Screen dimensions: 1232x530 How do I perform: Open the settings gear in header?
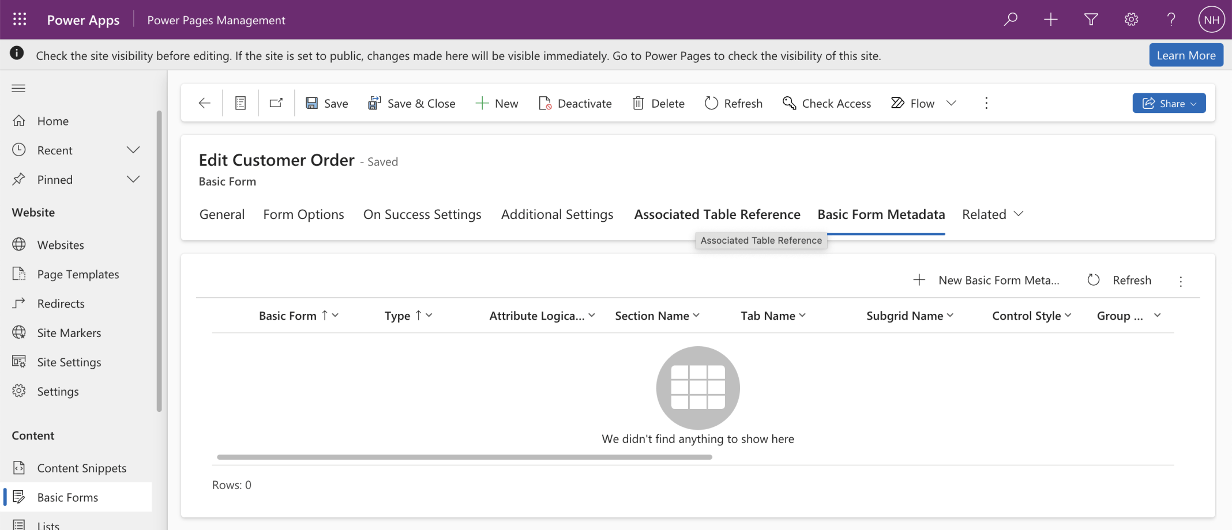(1131, 20)
